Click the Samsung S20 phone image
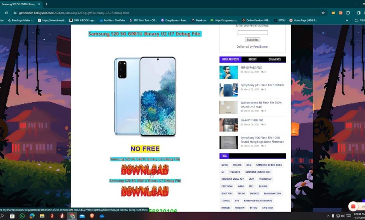The height and width of the screenshot is (220, 365). click(x=145, y=96)
